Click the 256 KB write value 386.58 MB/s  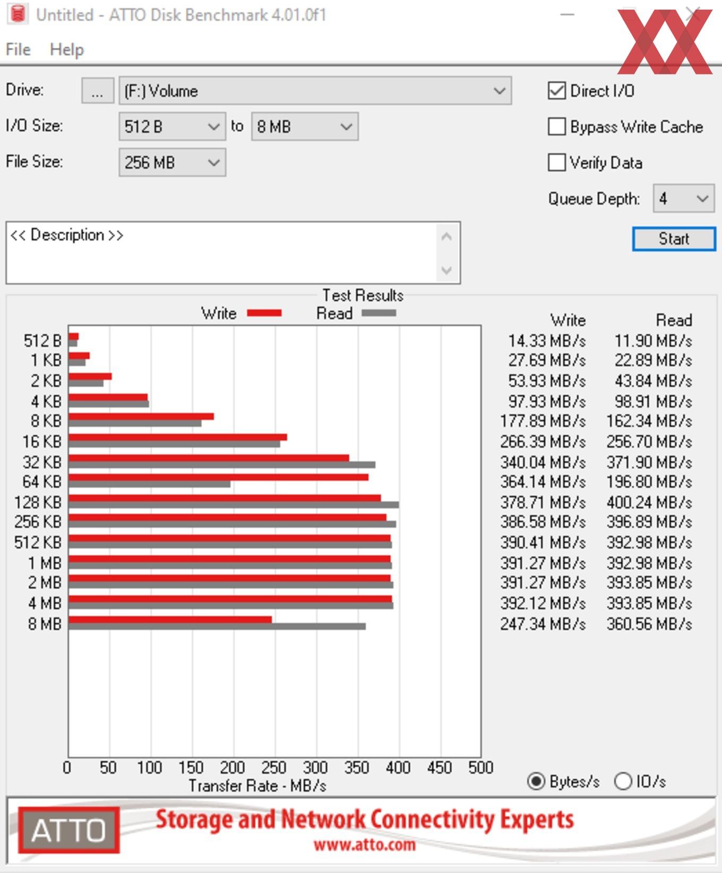(543, 522)
